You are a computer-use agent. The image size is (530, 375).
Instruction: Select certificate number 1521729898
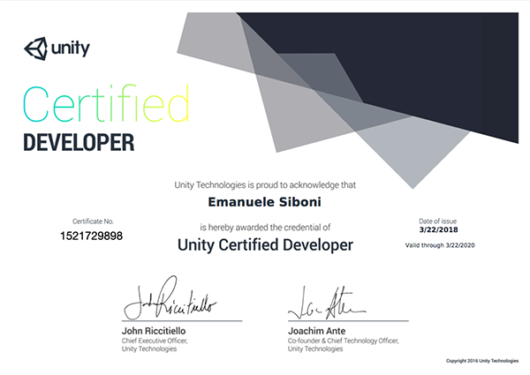[x=92, y=236]
